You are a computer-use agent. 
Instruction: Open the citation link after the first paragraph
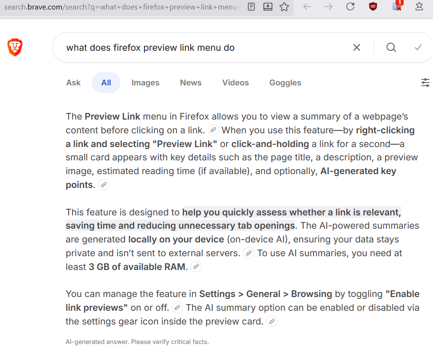tap(103, 185)
